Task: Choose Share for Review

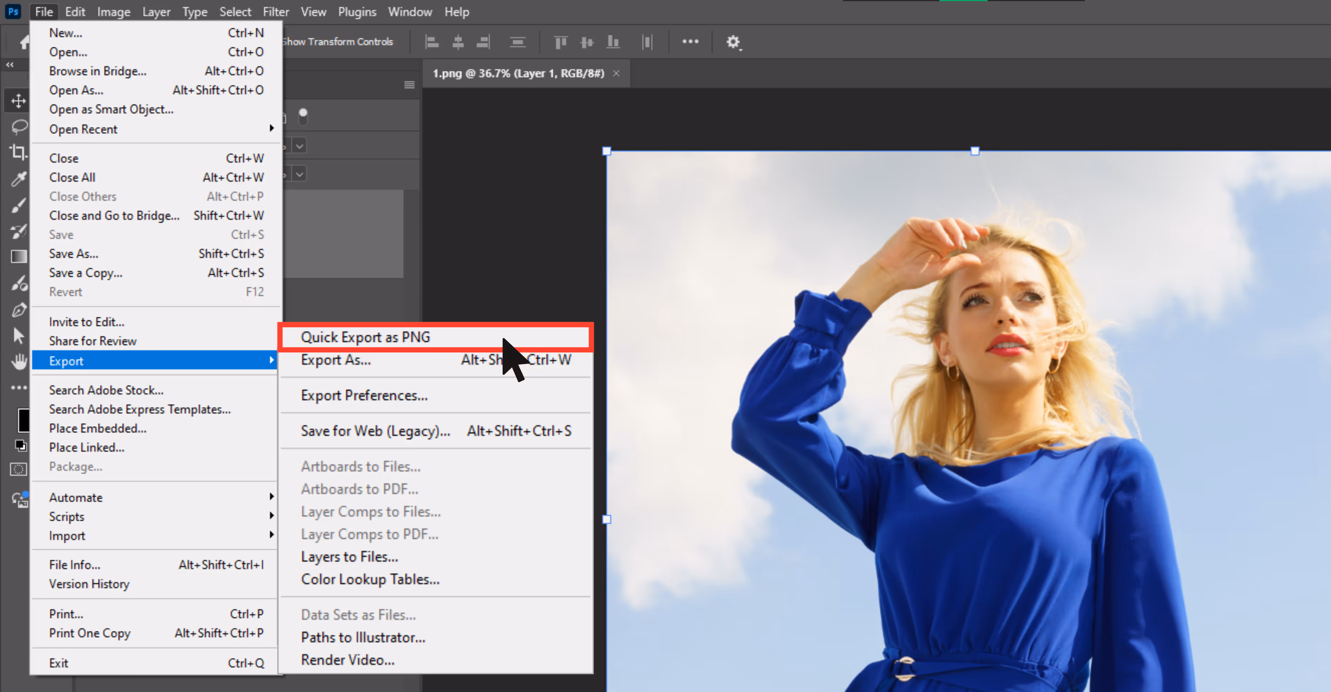Action: click(154, 341)
